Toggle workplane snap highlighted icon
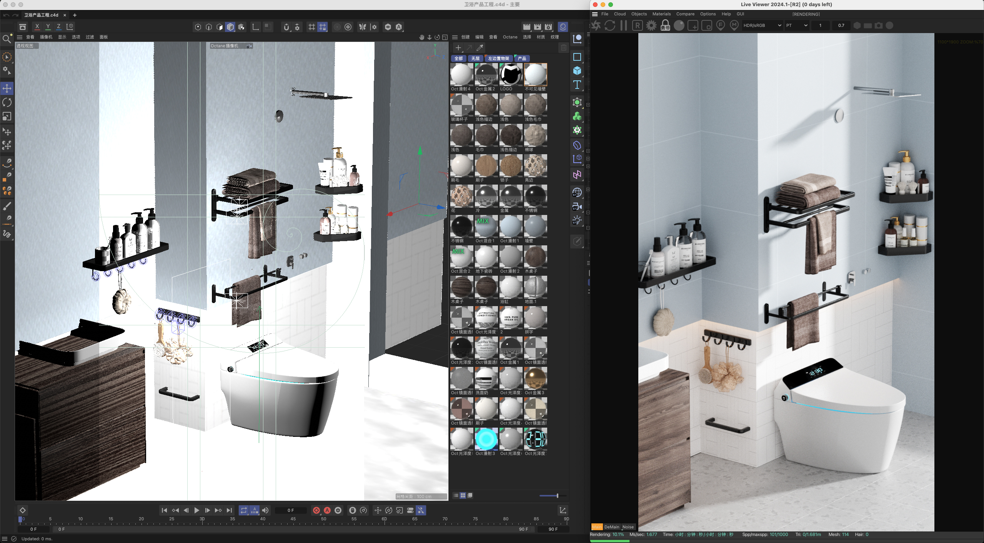 322,27
